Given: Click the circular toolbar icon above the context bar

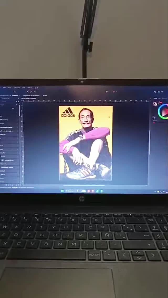Looking at the screenshot, I should click(x=15, y=91).
